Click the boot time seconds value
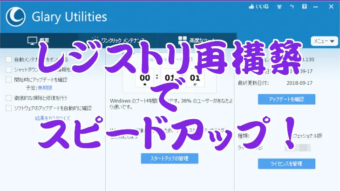Screen dimensions: 340x191 tap(195, 78)
